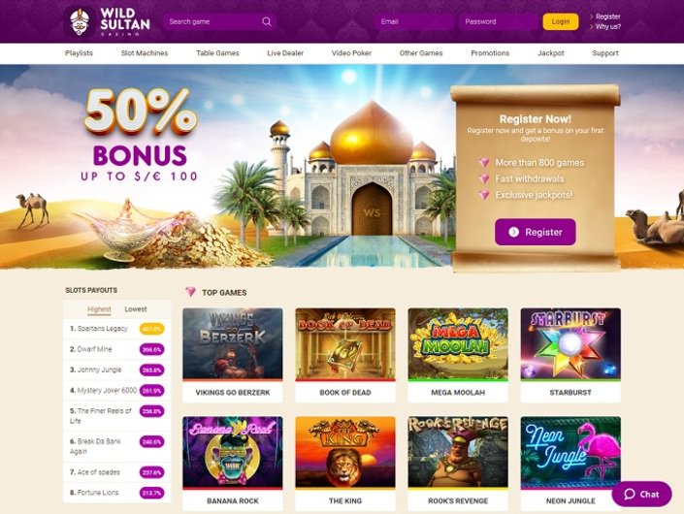Open the Chat bubble widget
The height and width of the screenshot is (514, 684).
click(641, 494)
